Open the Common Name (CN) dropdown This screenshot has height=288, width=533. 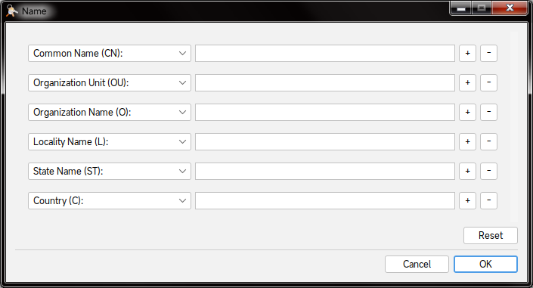click(110, 54)
